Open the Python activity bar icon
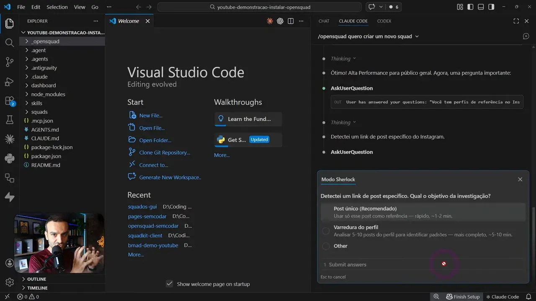This screenshot has height=301, width=536. [x=9, y=158]
